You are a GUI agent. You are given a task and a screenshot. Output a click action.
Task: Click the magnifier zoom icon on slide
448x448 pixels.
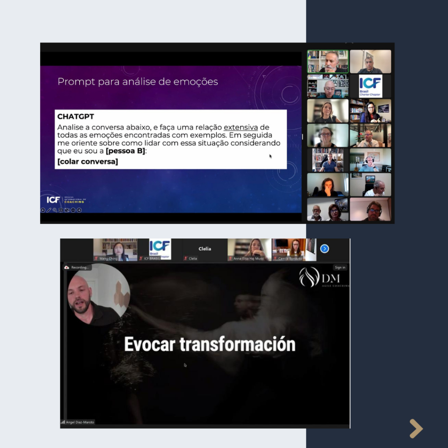pyautogui.click(x=55, y=210)
